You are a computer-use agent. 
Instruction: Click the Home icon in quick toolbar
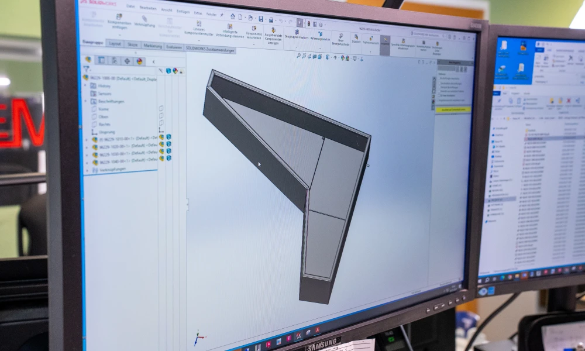(233, 16)
